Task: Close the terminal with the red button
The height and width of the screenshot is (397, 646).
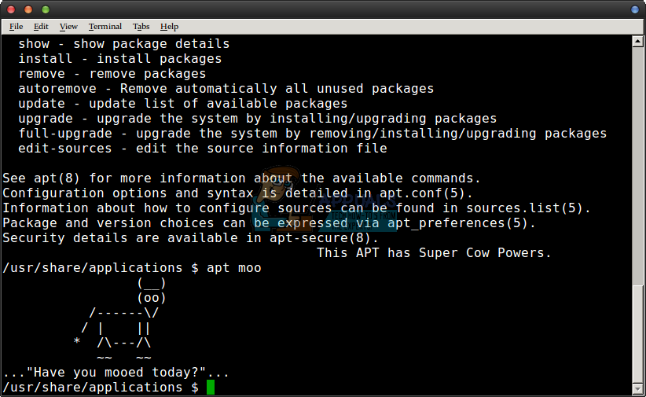Action: point(11,9)
